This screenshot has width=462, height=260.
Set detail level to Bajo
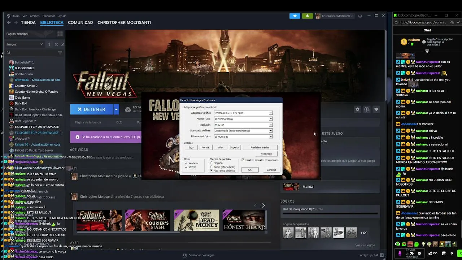point(191,147)
